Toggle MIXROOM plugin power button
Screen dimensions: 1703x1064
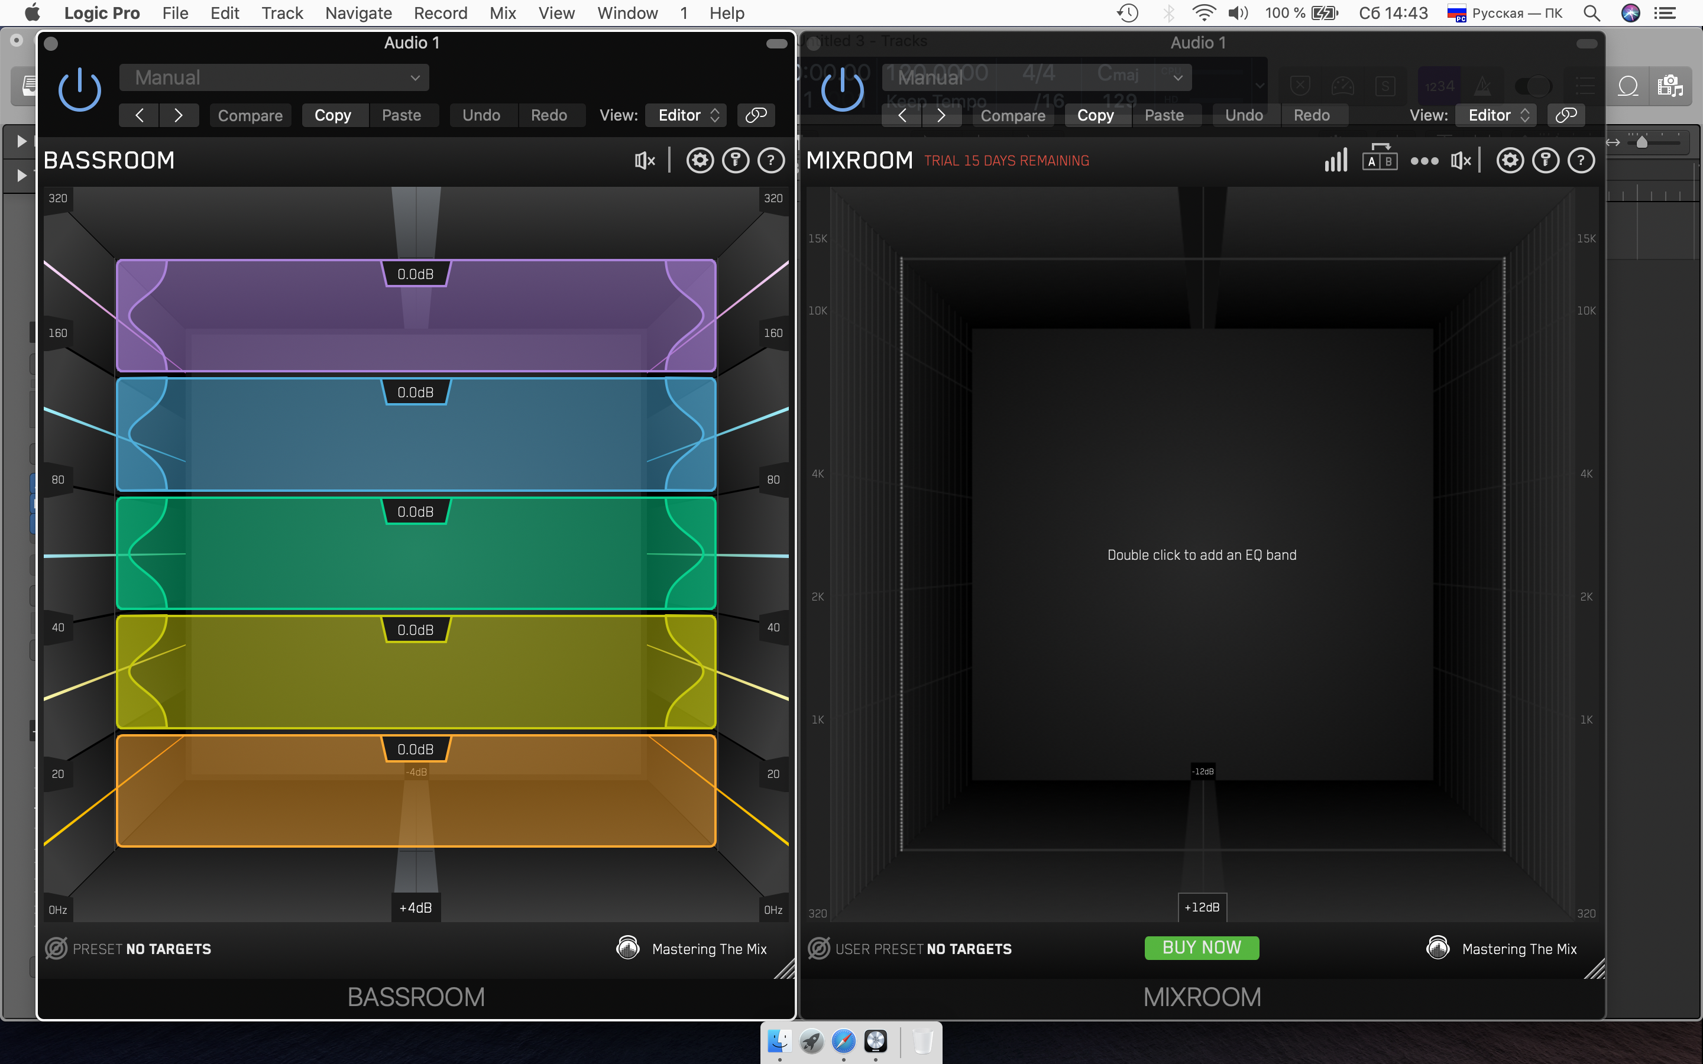pos(843,90)
